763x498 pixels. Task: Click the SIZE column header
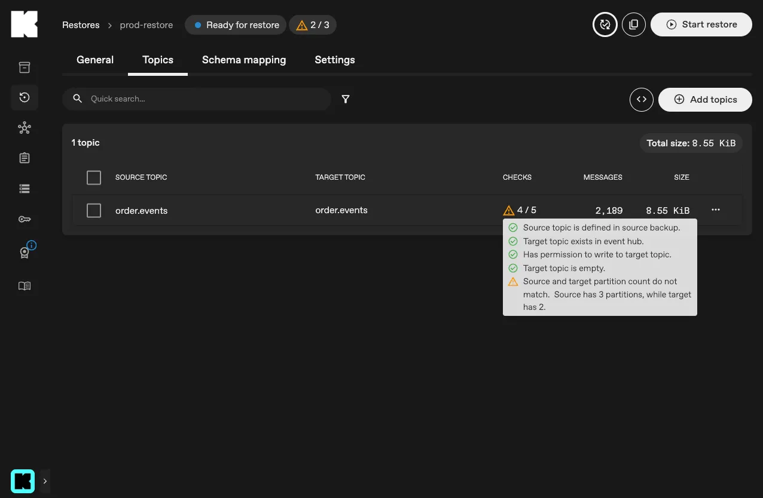pyautogui.click(x=682, y=177)
